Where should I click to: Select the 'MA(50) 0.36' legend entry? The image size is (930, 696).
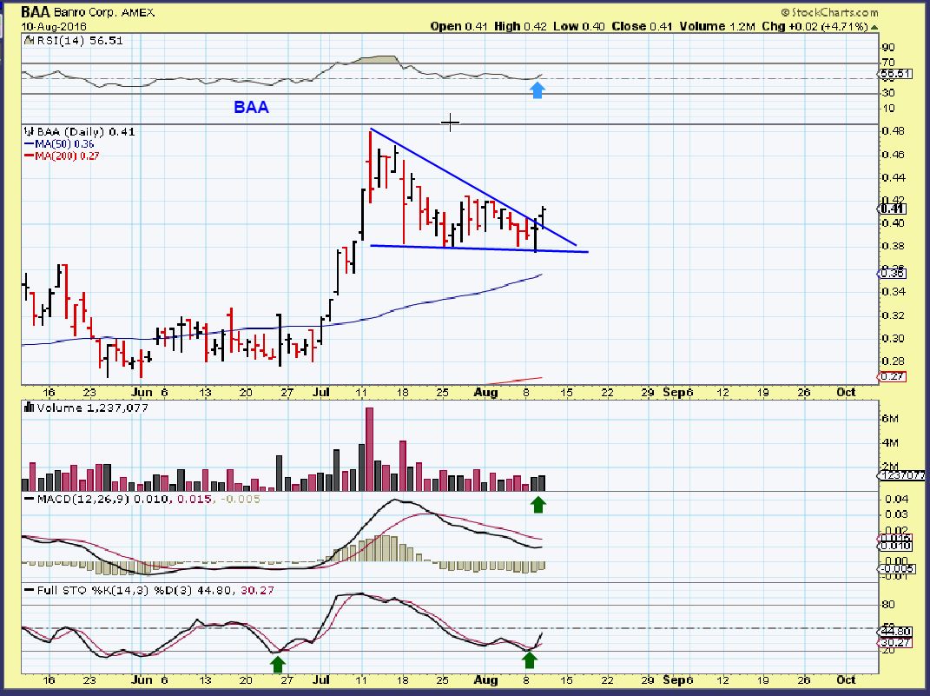coord(59,144)
